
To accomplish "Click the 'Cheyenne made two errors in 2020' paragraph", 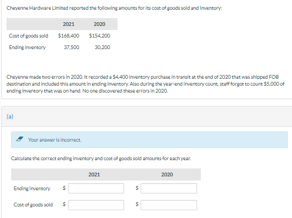I will click(x=145, y=84).
